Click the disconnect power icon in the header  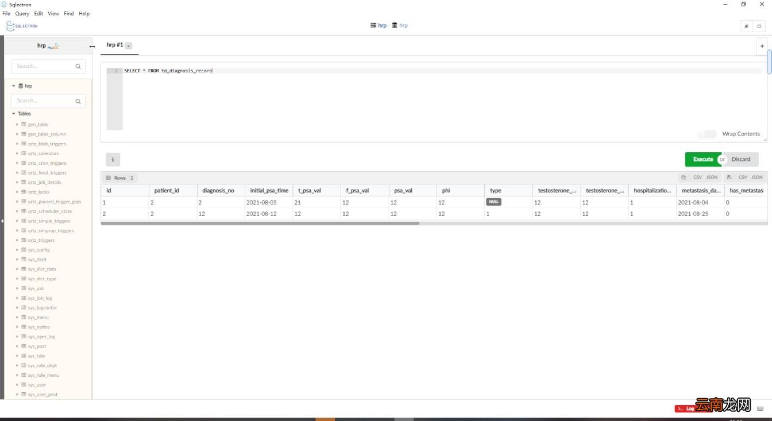(x=759, y=26)
